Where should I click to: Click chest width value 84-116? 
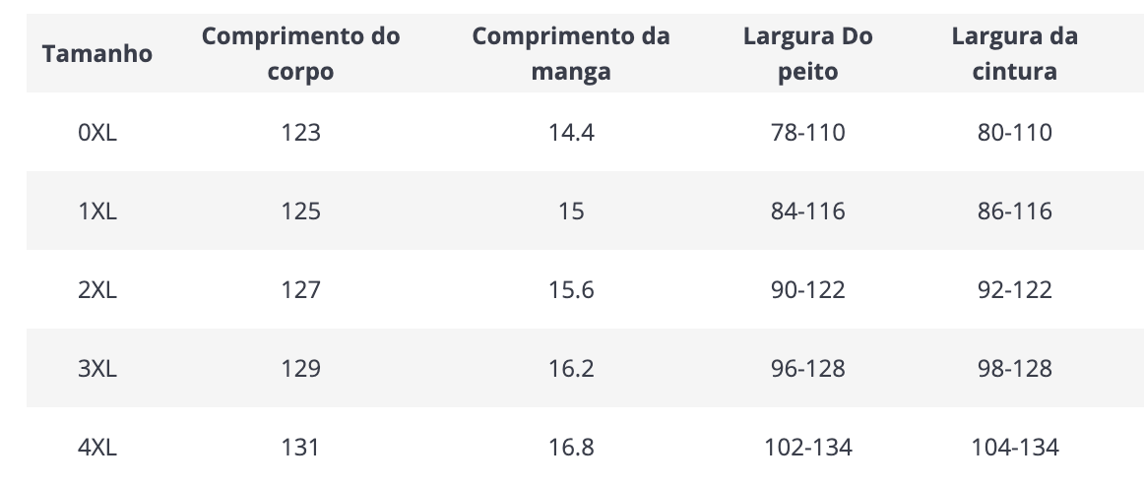click(807, 211)
